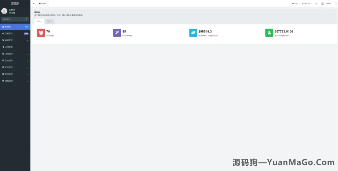Open the 常规管理 sidebar item
The width and height of the screenshot is (338, 171).
15,33
